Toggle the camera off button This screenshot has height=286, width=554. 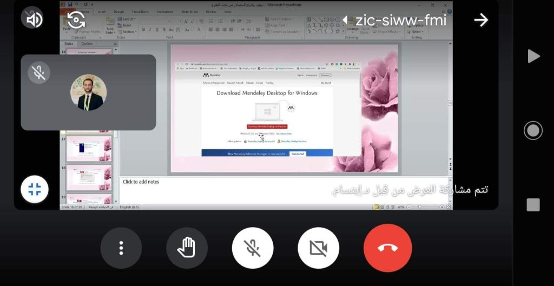point(318,248)
